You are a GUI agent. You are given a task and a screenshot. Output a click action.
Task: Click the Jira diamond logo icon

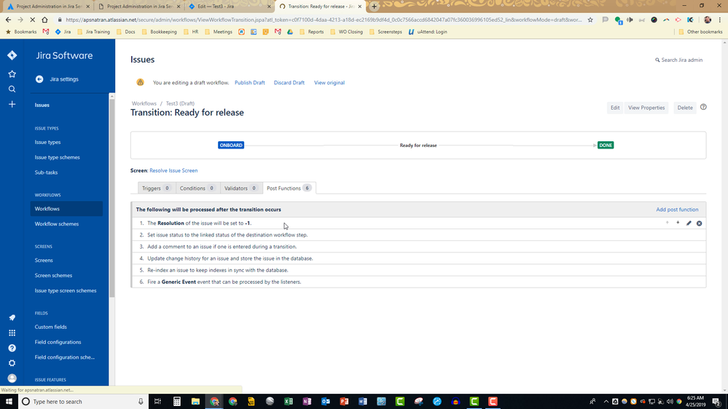click(x=12, y=55)
